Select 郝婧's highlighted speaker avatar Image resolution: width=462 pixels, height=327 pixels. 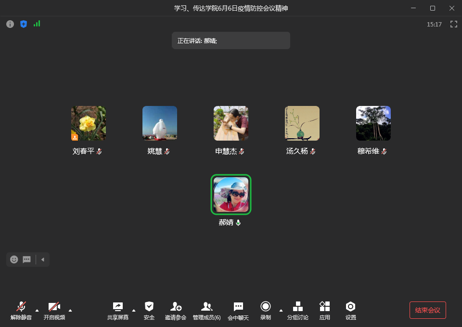pos(231,195)
